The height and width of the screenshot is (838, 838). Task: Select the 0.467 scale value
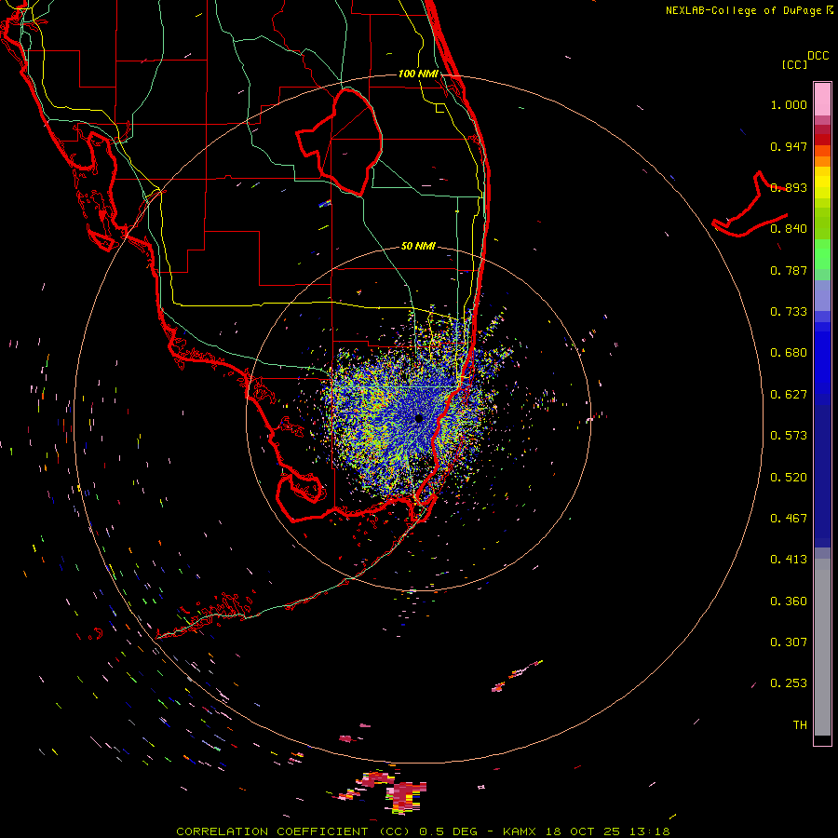point(789,518)
